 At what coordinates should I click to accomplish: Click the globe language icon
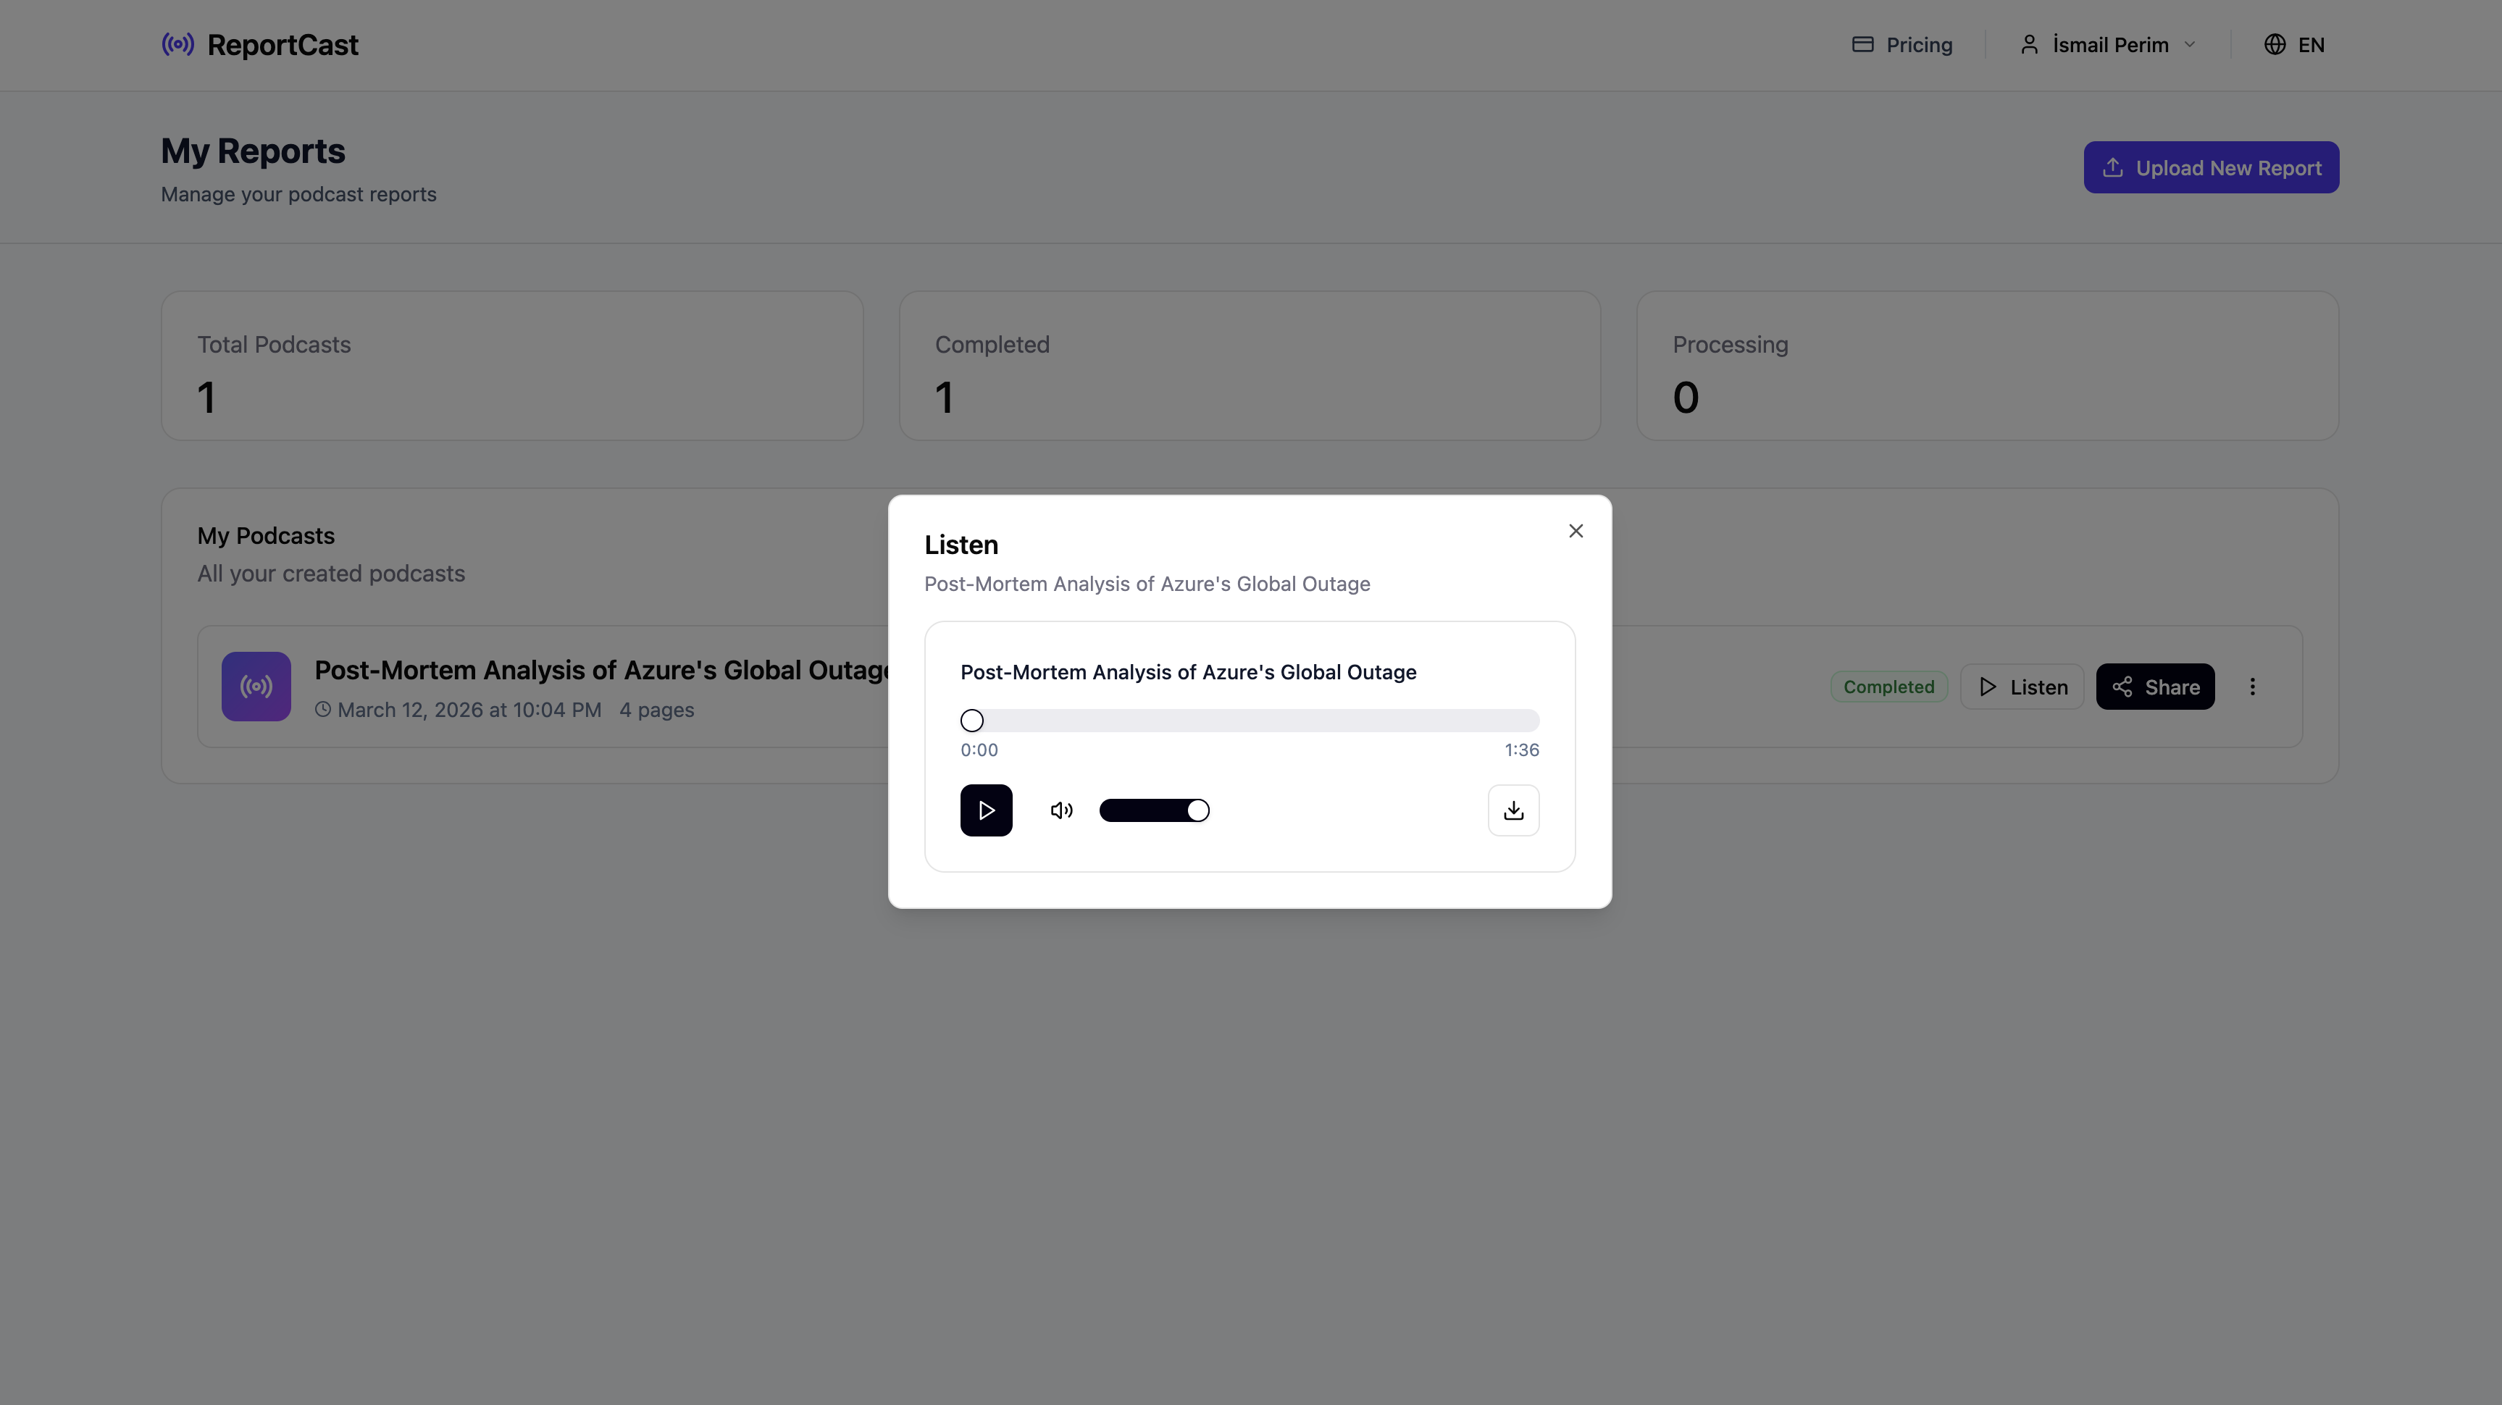click(x=2275, y=45)
